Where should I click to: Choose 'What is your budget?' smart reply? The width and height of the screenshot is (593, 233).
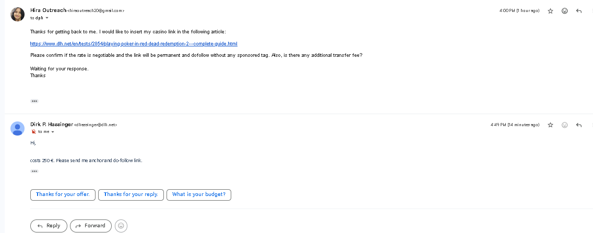coord(199,195)
